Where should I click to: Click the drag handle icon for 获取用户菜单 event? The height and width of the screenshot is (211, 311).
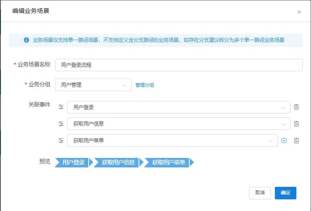pyautogui.click(x=61, y=141)
